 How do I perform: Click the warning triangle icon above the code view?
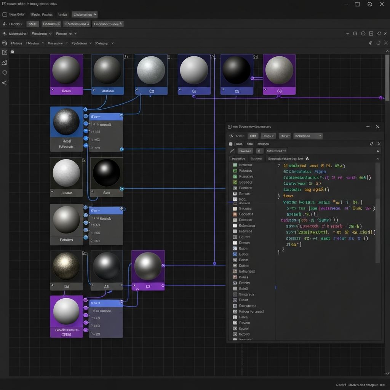(x=307, y=158)
